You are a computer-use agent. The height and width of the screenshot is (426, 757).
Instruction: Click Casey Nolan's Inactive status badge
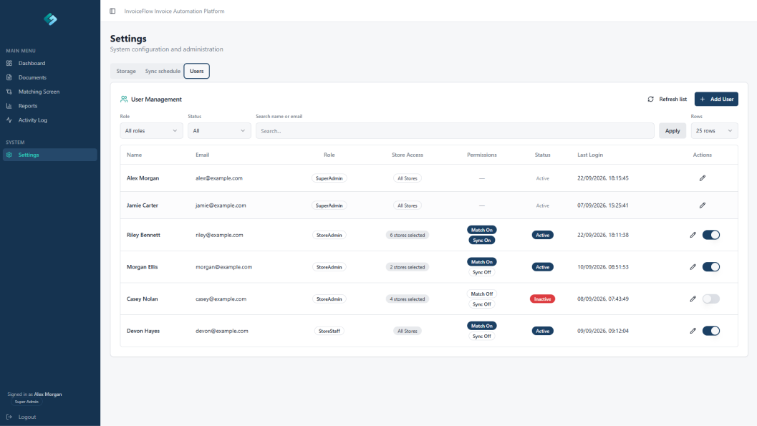click(543, 299)
